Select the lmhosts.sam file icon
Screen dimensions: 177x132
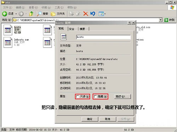pyautogui.click(x=8, y=42)
